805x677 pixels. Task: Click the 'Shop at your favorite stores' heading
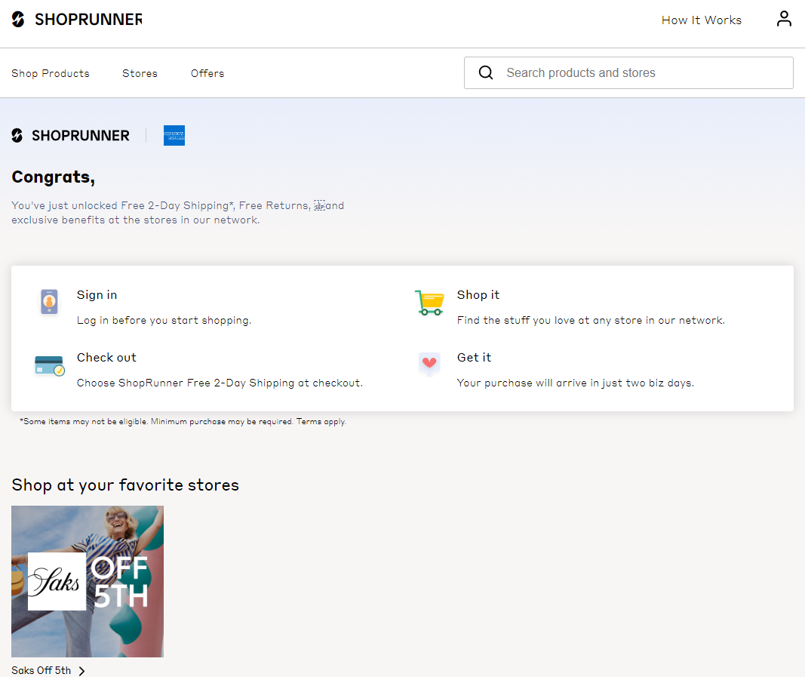tap(125, 485)
